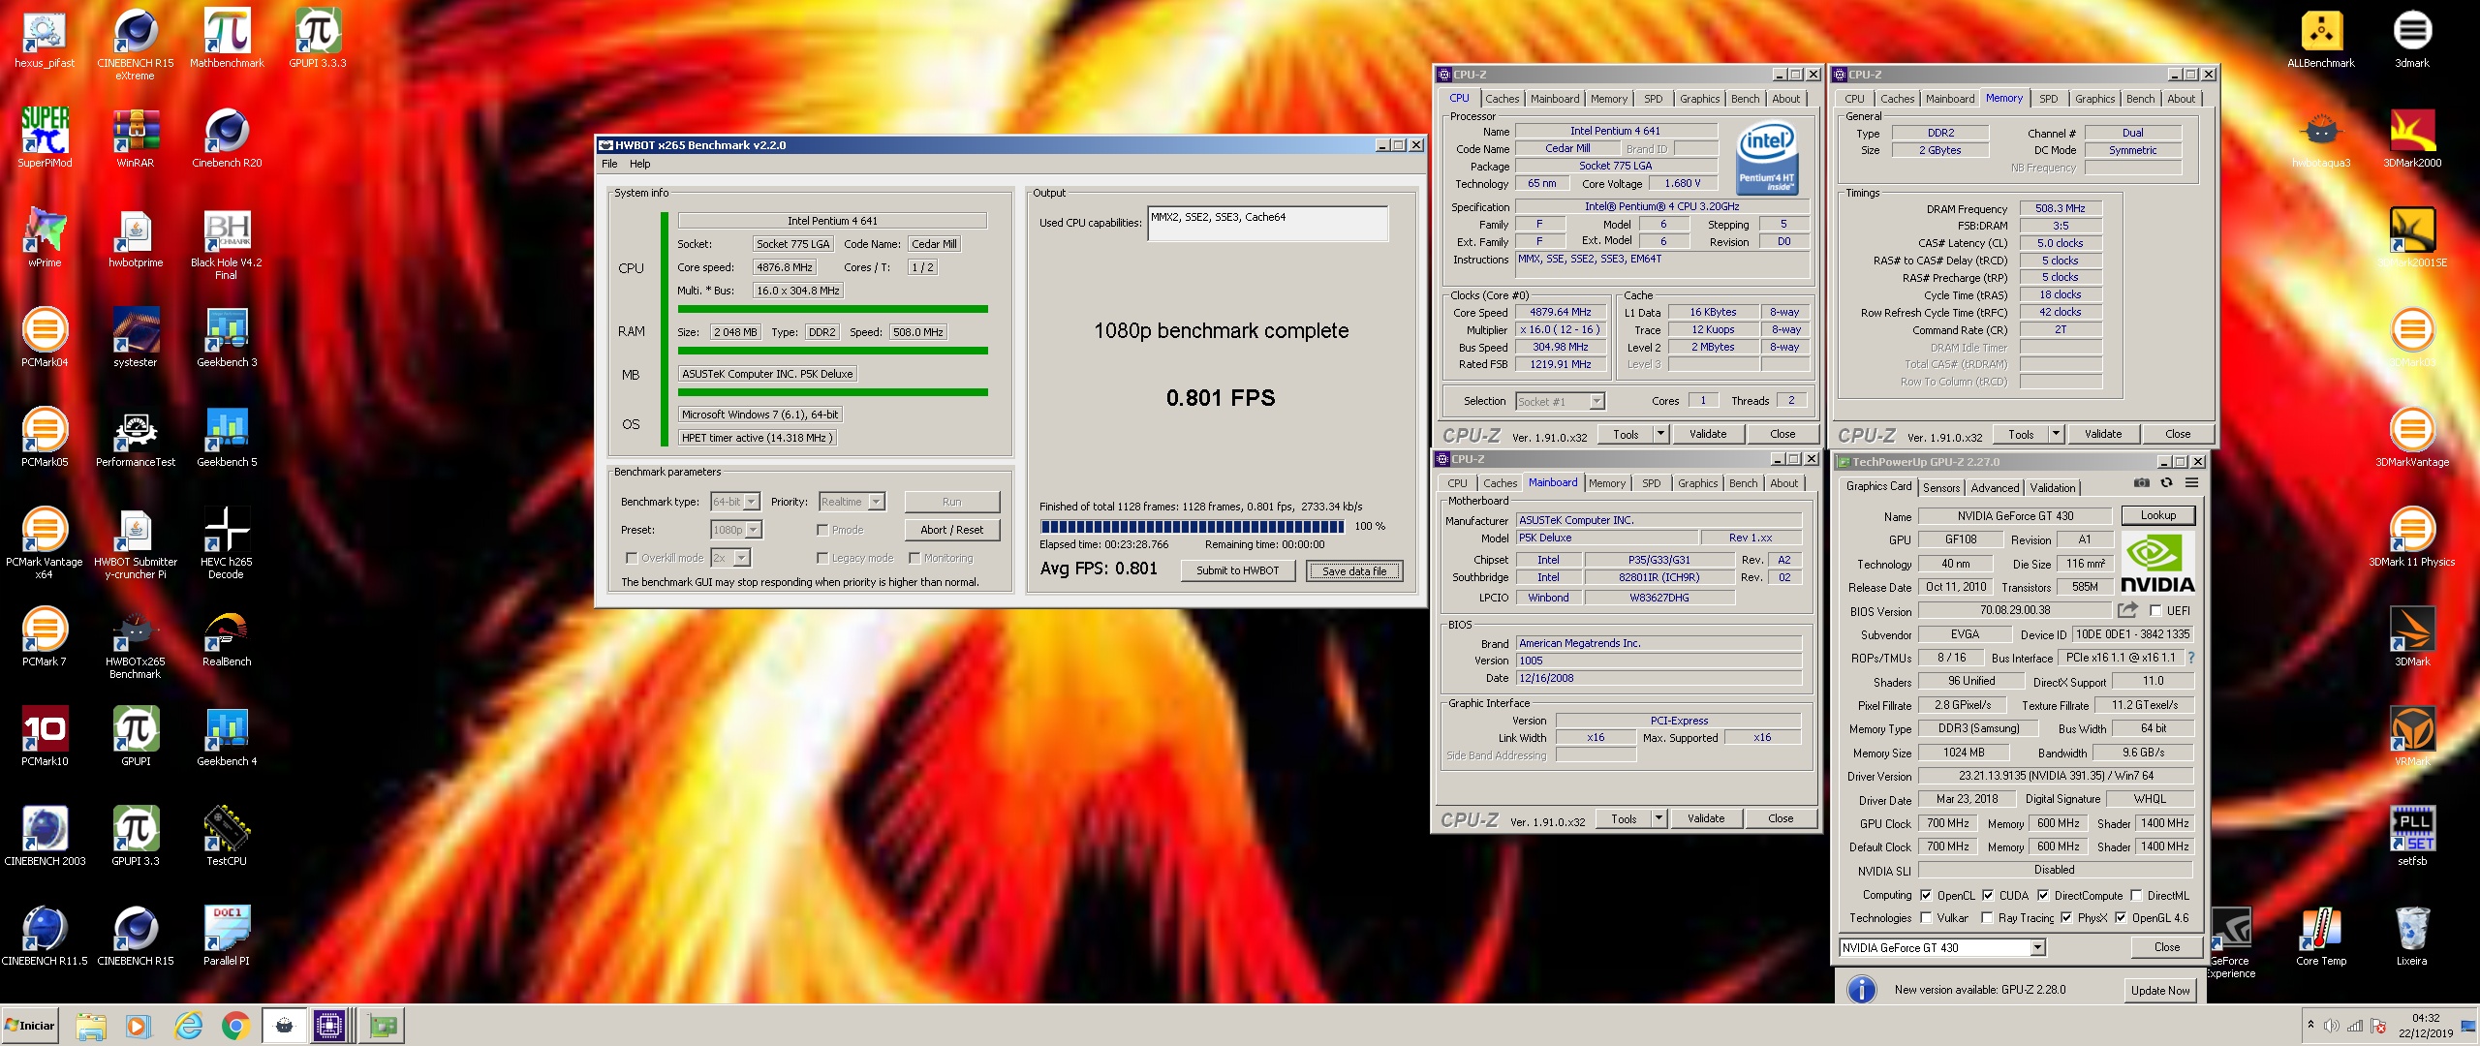Click the Save data file button
2480x1046 pixels.
tap(1354, 570)
